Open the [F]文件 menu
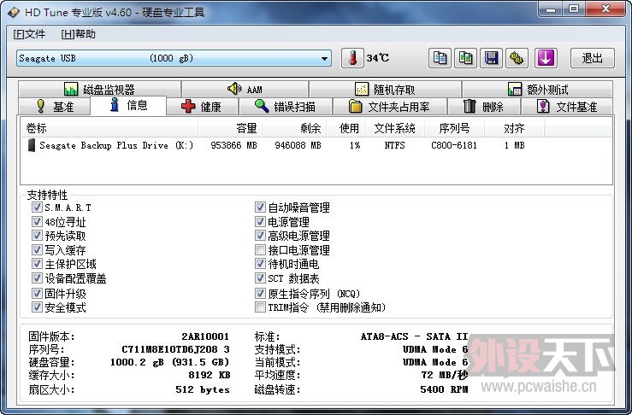 tap(29, 34)
